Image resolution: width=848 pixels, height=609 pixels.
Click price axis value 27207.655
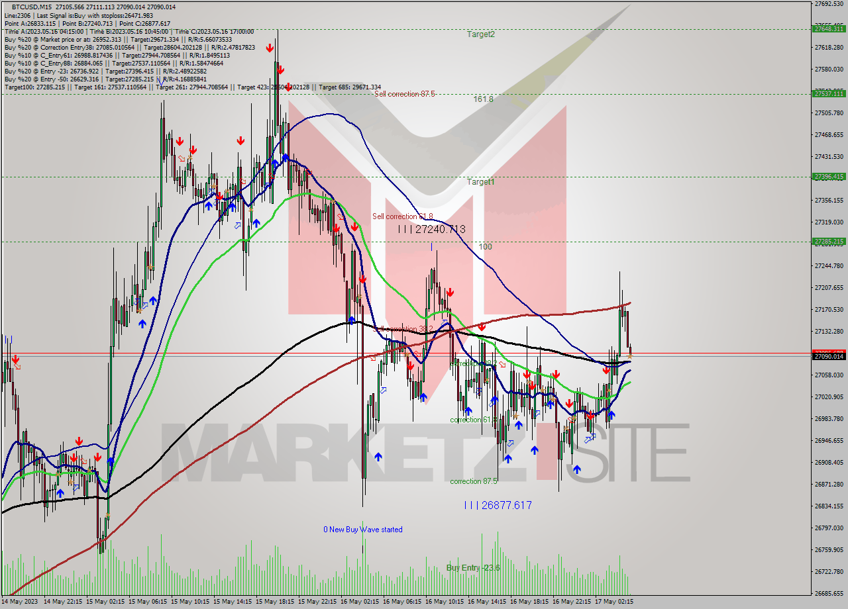pyautogui.click(x=829, y=287)
